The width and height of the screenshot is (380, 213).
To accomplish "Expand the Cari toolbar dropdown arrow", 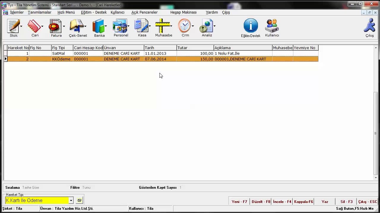I will click(42, 26).
